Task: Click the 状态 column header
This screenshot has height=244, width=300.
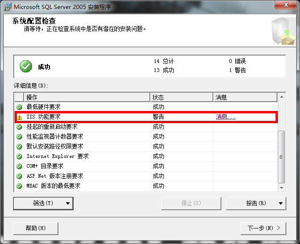Action: (x=182, y=97)
